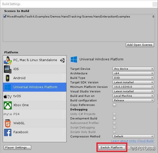
Task: Click the Compression Method label
Action: point(85,136)
